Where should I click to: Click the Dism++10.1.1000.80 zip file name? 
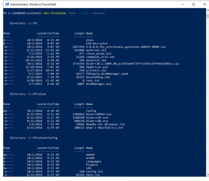[x=132, y=64]
